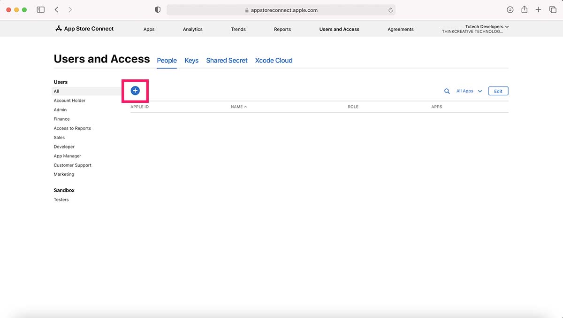Filter by Finance role
This screenshot has width=563, height=318.
click(61, 119)
